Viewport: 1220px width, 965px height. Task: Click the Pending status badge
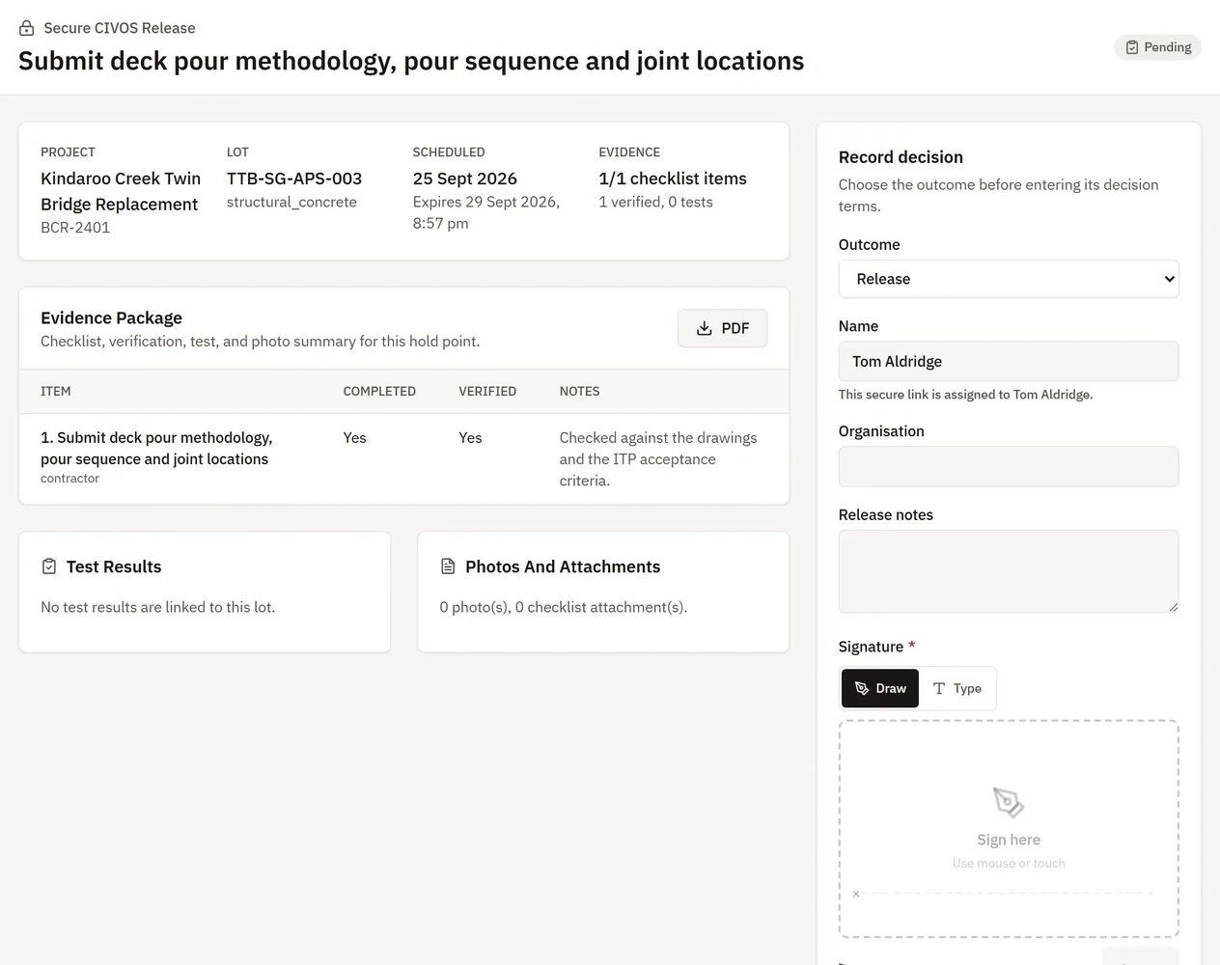coord(1158,47)
